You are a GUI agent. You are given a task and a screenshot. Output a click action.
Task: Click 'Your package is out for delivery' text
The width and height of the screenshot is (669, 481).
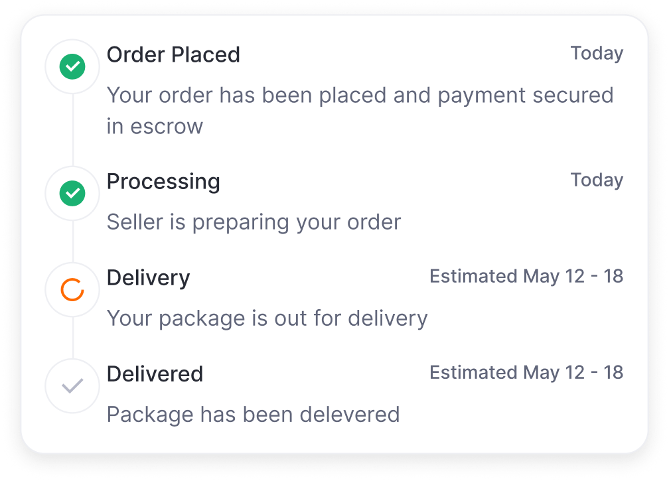pos(267,318)
